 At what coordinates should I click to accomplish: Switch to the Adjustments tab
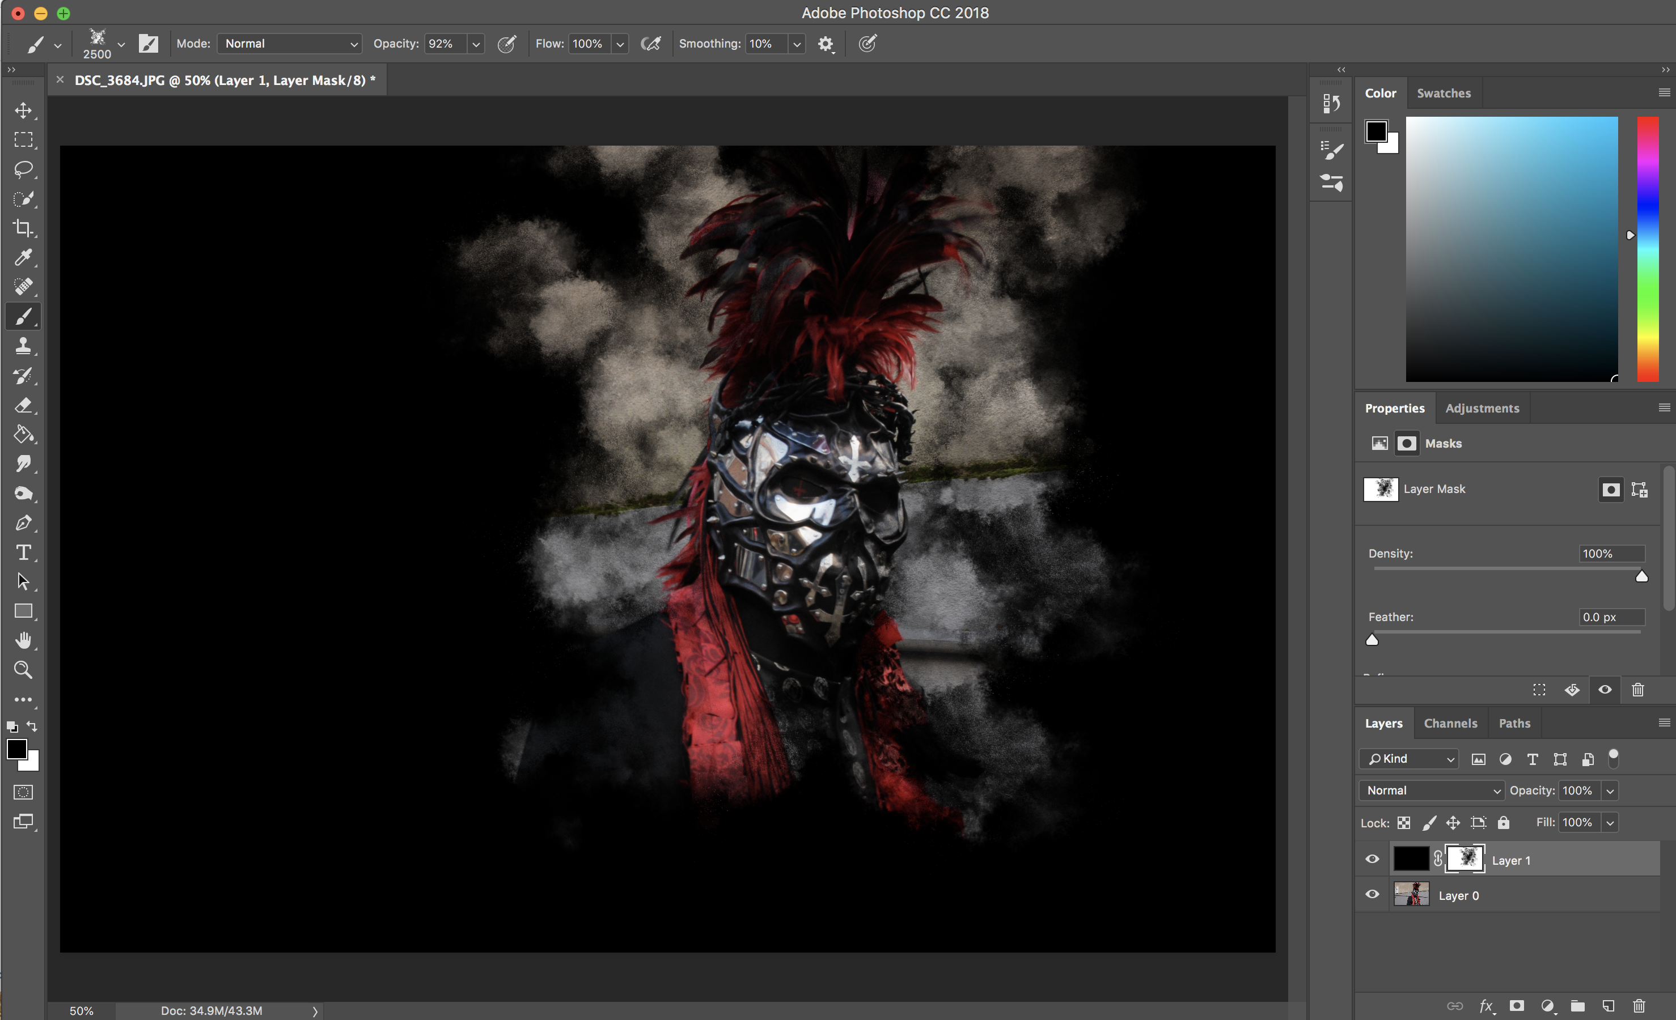pos(1482,408)
